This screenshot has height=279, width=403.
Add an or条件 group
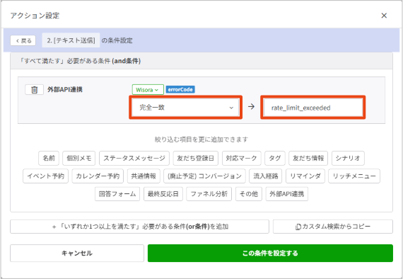pos(139,227)
